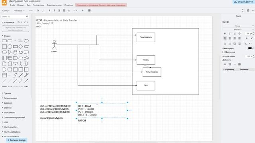
Task: Select the Пользователь box on the canvas
Action: point(146,37)
